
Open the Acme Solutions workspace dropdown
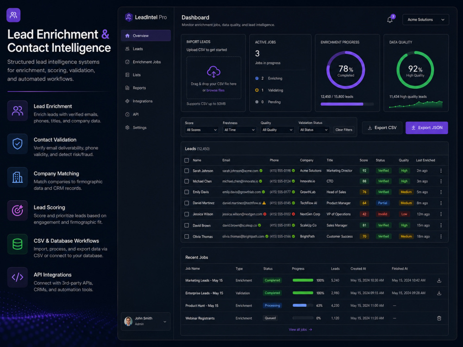pyautogui.click(x=425, y=20)
